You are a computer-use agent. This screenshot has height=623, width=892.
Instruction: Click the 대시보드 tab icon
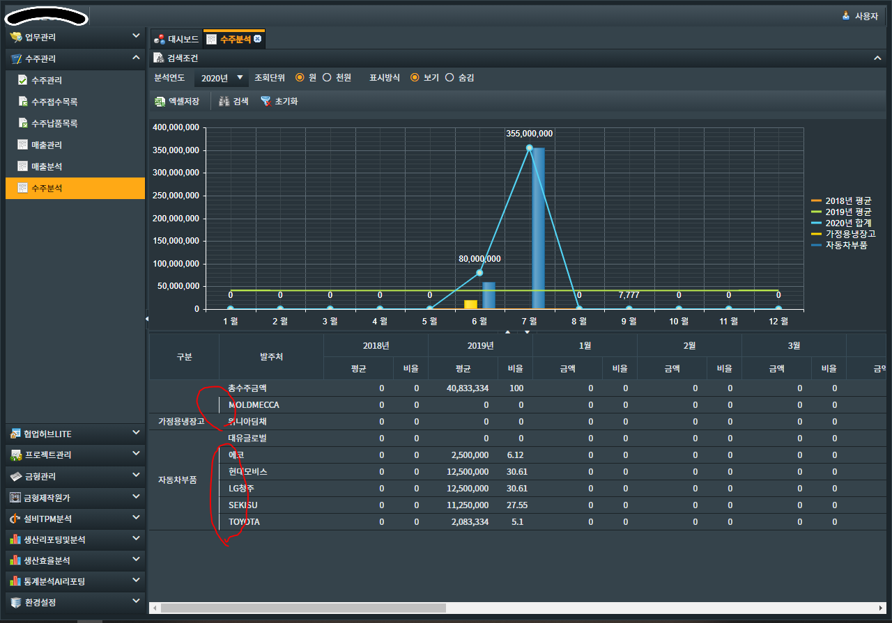[x=160, y=40]
